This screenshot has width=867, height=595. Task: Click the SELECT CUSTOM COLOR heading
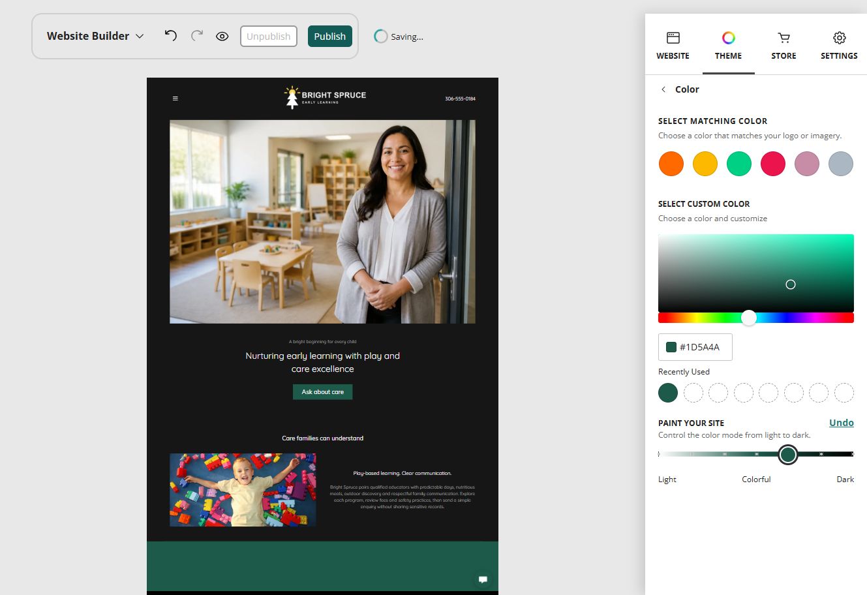click(x=704, y=204)
